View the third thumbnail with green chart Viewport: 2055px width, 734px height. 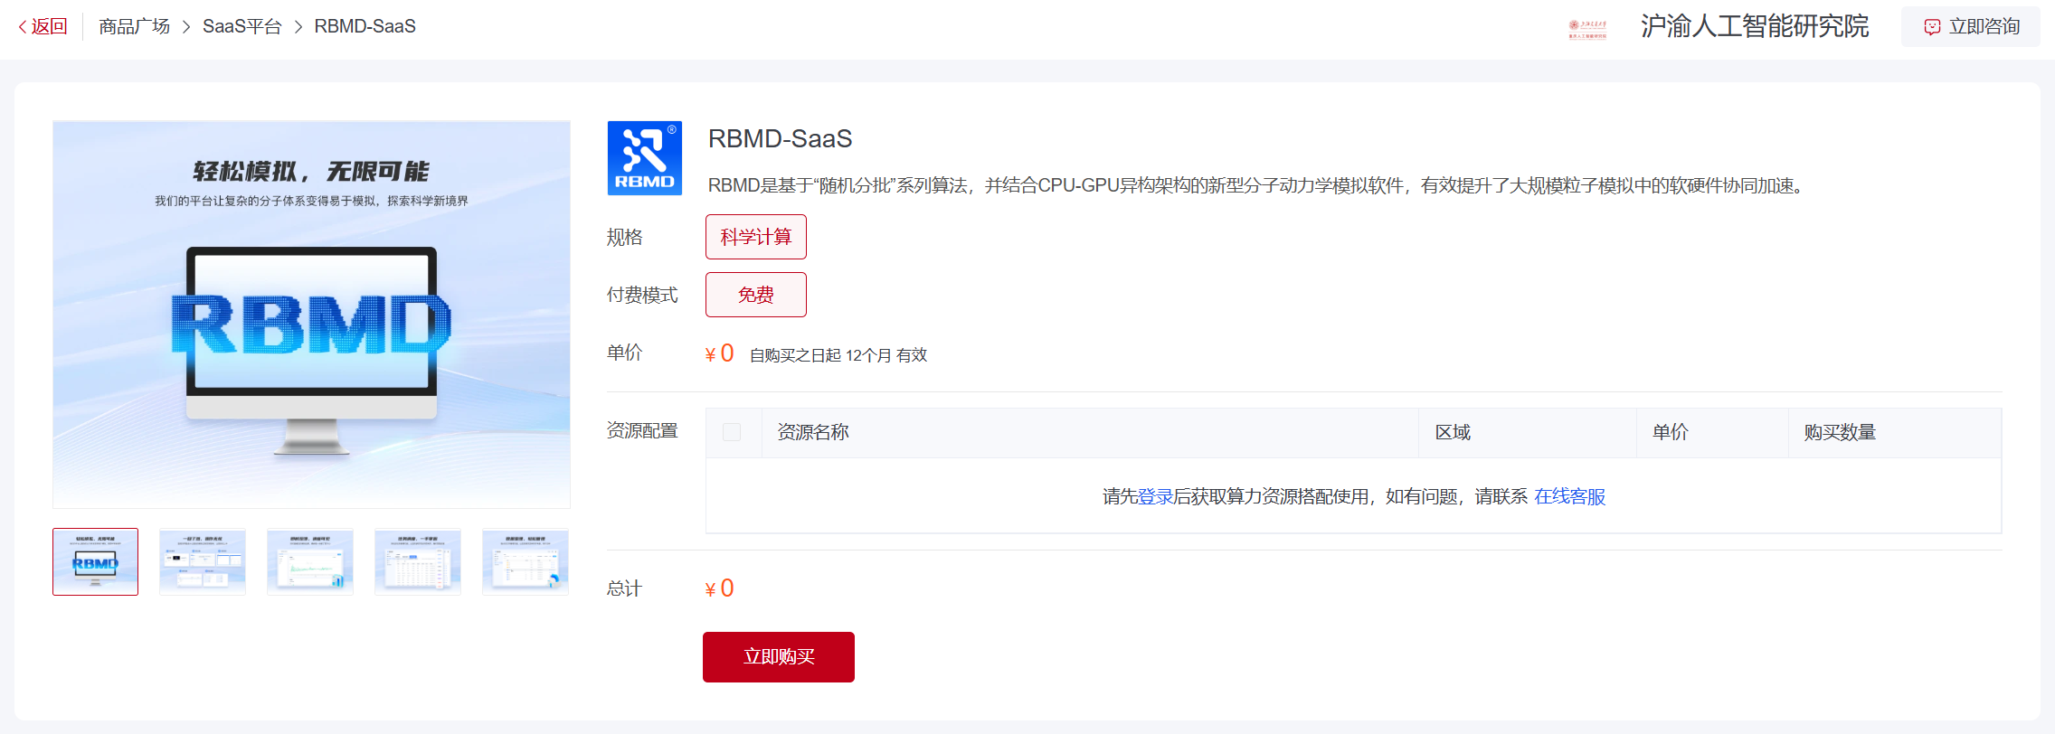(310, 561)
